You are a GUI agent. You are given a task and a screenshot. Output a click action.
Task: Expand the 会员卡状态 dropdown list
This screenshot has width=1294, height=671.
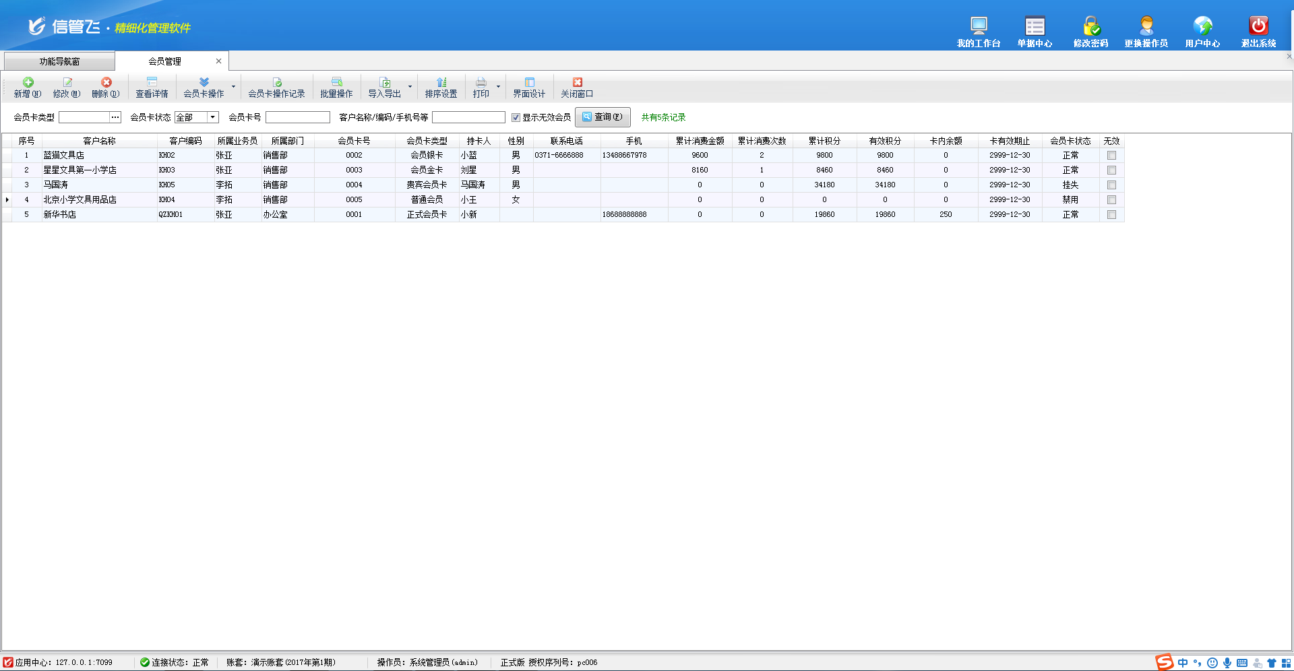pyautogui.click(x=213, y=117)
